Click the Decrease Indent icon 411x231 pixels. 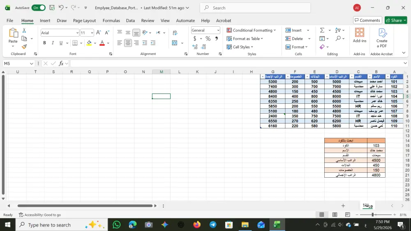(x=145, y=43)
